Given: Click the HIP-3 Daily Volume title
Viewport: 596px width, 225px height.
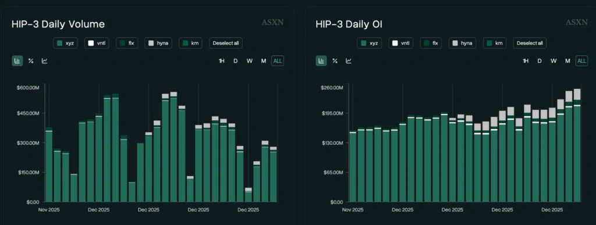Looking at the screenshot, I should pos(58,24).
